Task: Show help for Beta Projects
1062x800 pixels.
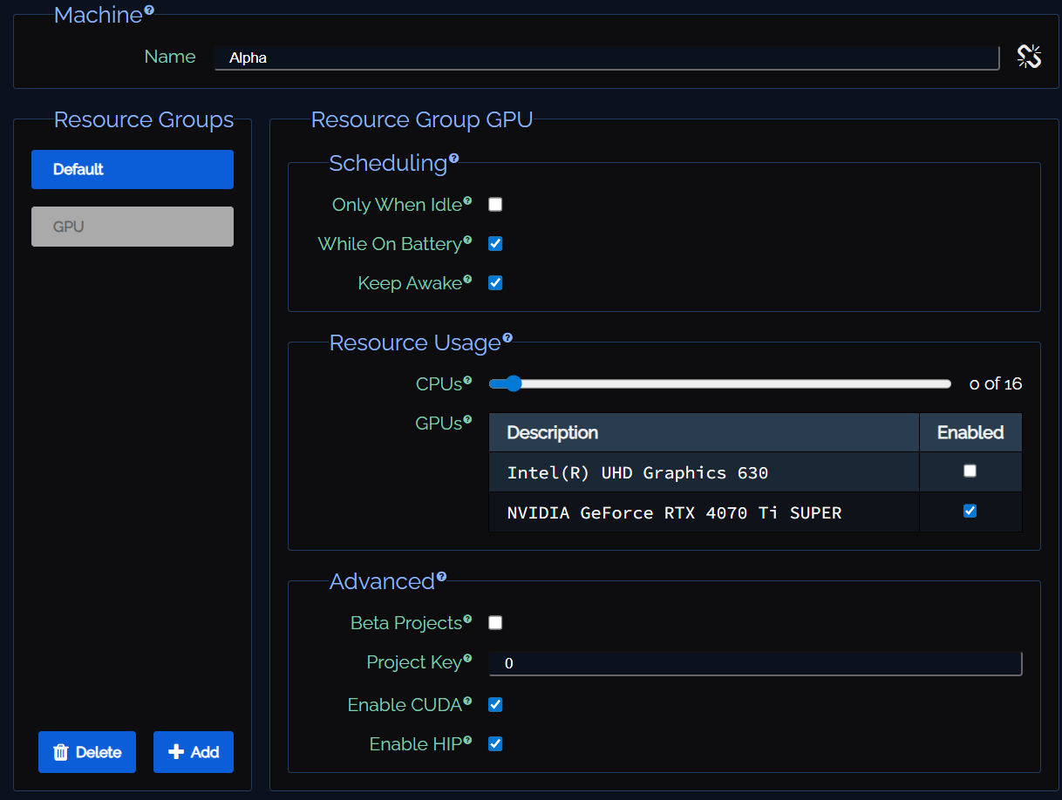Action: click(467, 619)
